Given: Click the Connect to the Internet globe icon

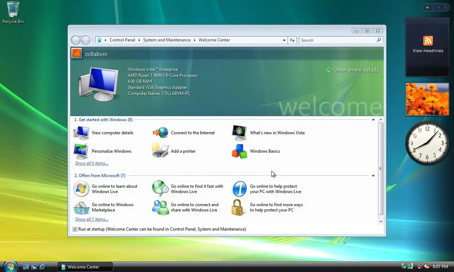Looking at the screenshot, I should click(161, 133).
